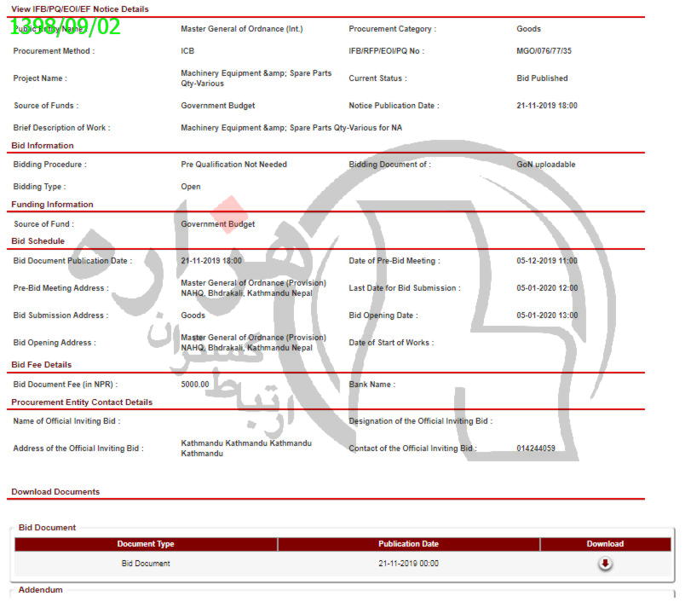Click the Bid Published status text
The height and width of the screenshot is (602, 685).
tap(542, 78)
